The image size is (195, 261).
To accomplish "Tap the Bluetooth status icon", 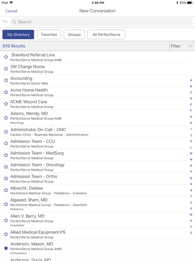I will point(177,3).
